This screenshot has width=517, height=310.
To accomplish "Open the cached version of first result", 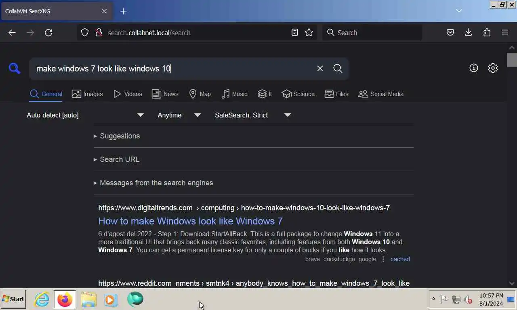I will coord(400,259).
